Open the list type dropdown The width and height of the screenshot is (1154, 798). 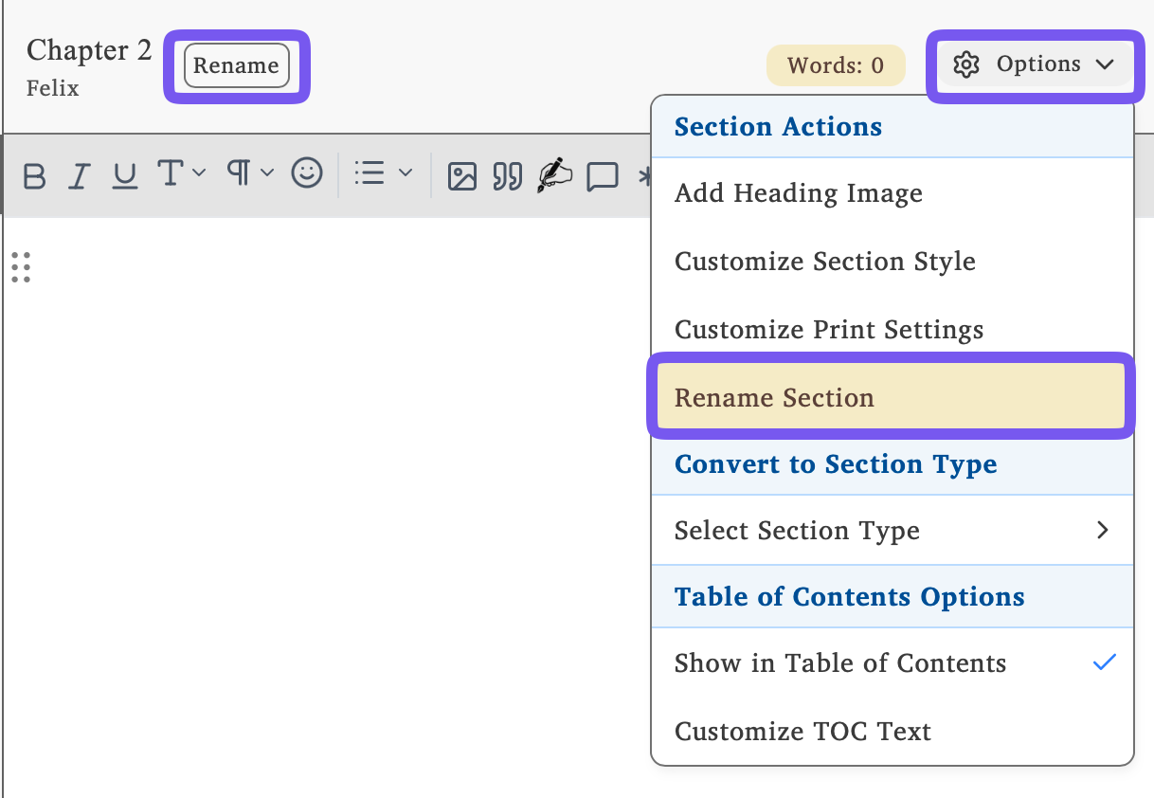click(x=383, y=173)
